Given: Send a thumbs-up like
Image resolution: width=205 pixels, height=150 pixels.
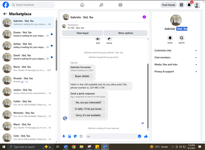Looking at the screenshot, I should pyautogui.click(x=146, y=136).
